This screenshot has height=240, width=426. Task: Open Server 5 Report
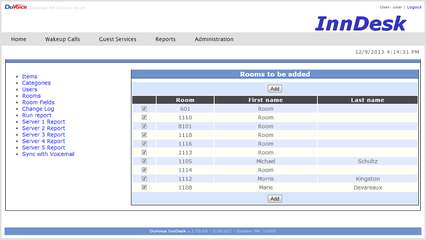[x=44, y=147]
